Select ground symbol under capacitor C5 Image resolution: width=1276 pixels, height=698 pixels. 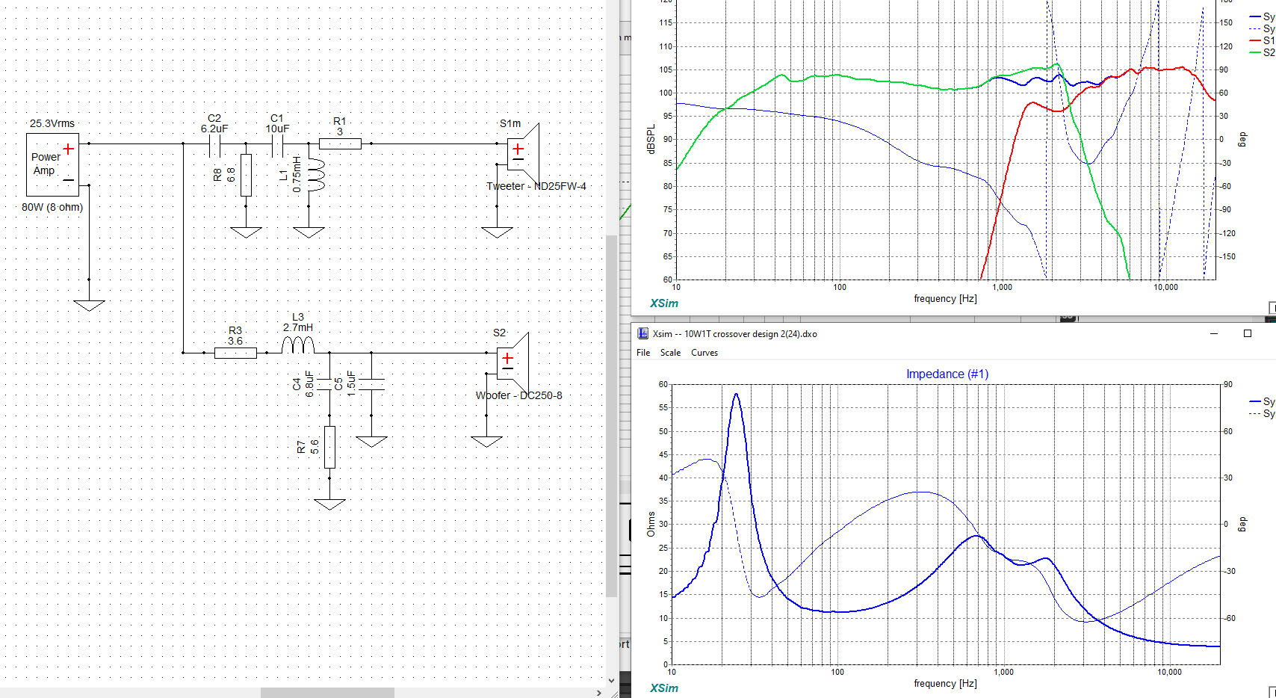coord(371,442)
